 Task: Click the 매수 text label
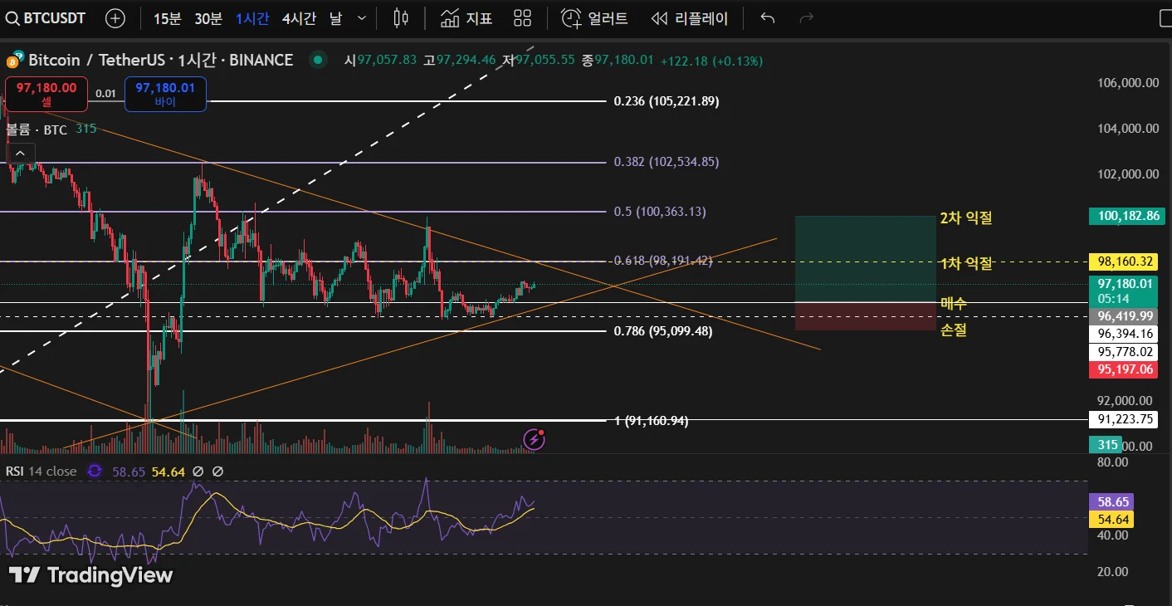953,304
